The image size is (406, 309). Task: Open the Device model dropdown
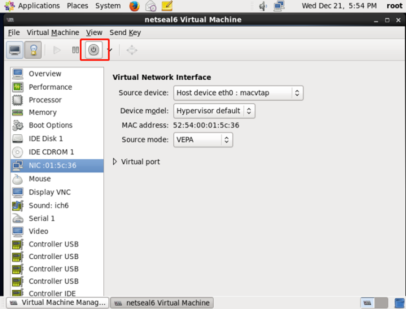[x=214, y=111]
